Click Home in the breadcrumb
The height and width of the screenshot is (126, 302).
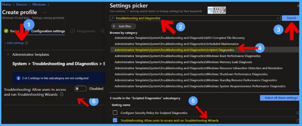[x=6, y=4]
